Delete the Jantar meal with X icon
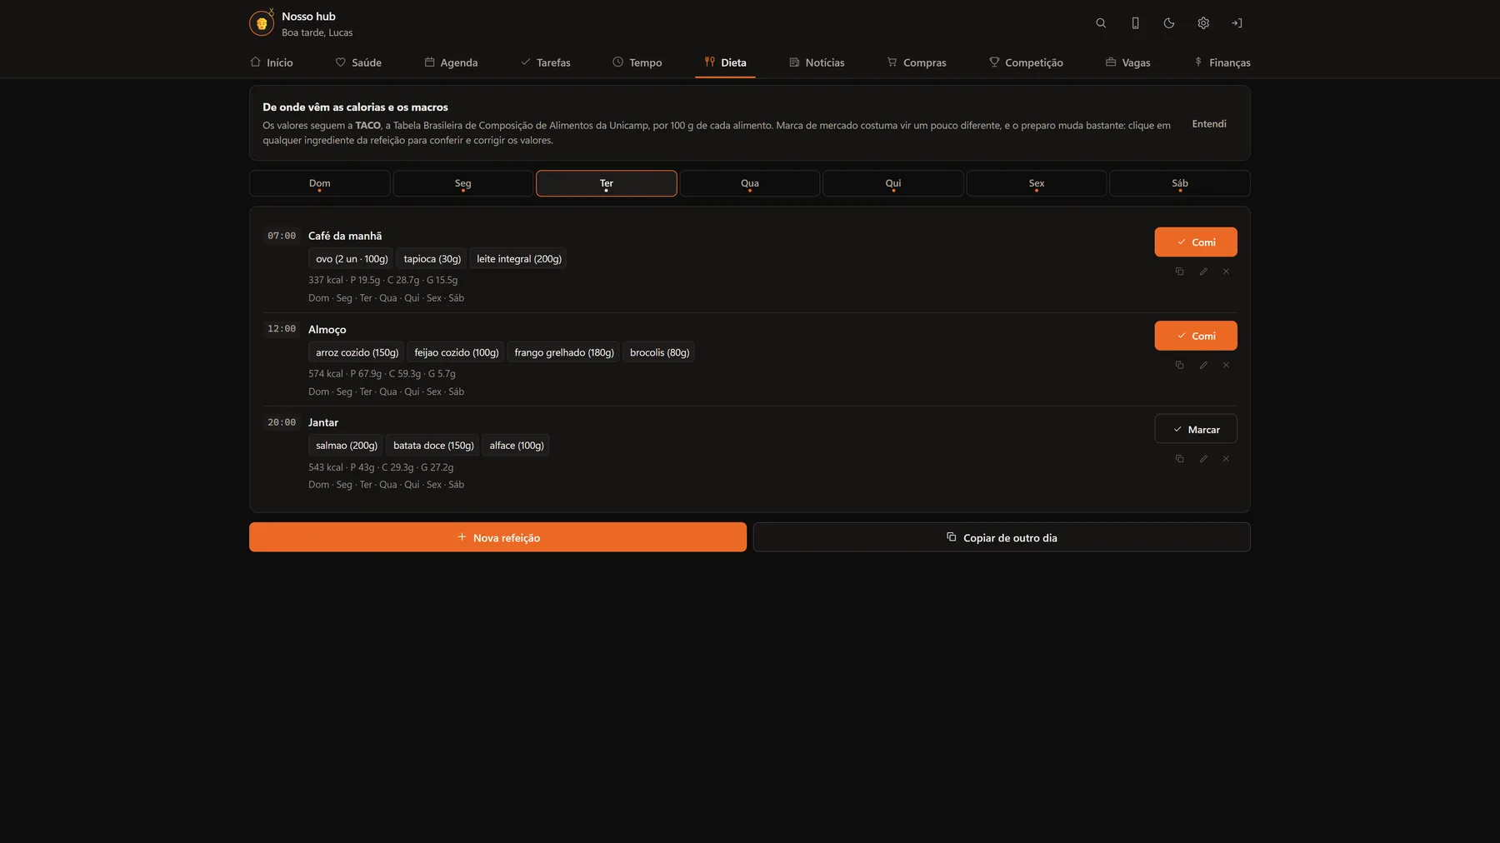The width and height of the screenshot is (1500, 843). (x=1226, y=459)
